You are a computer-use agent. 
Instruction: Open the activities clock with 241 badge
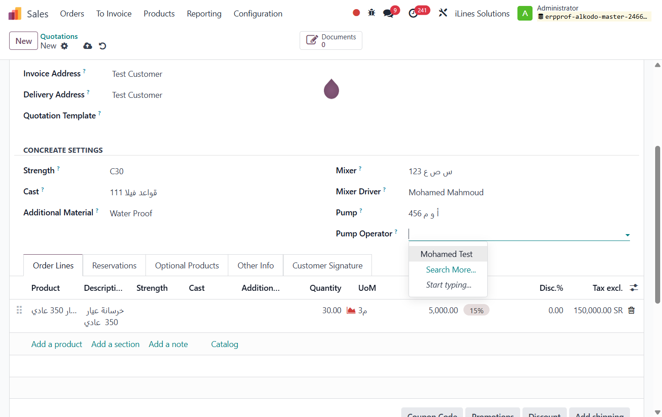point(413,13)
